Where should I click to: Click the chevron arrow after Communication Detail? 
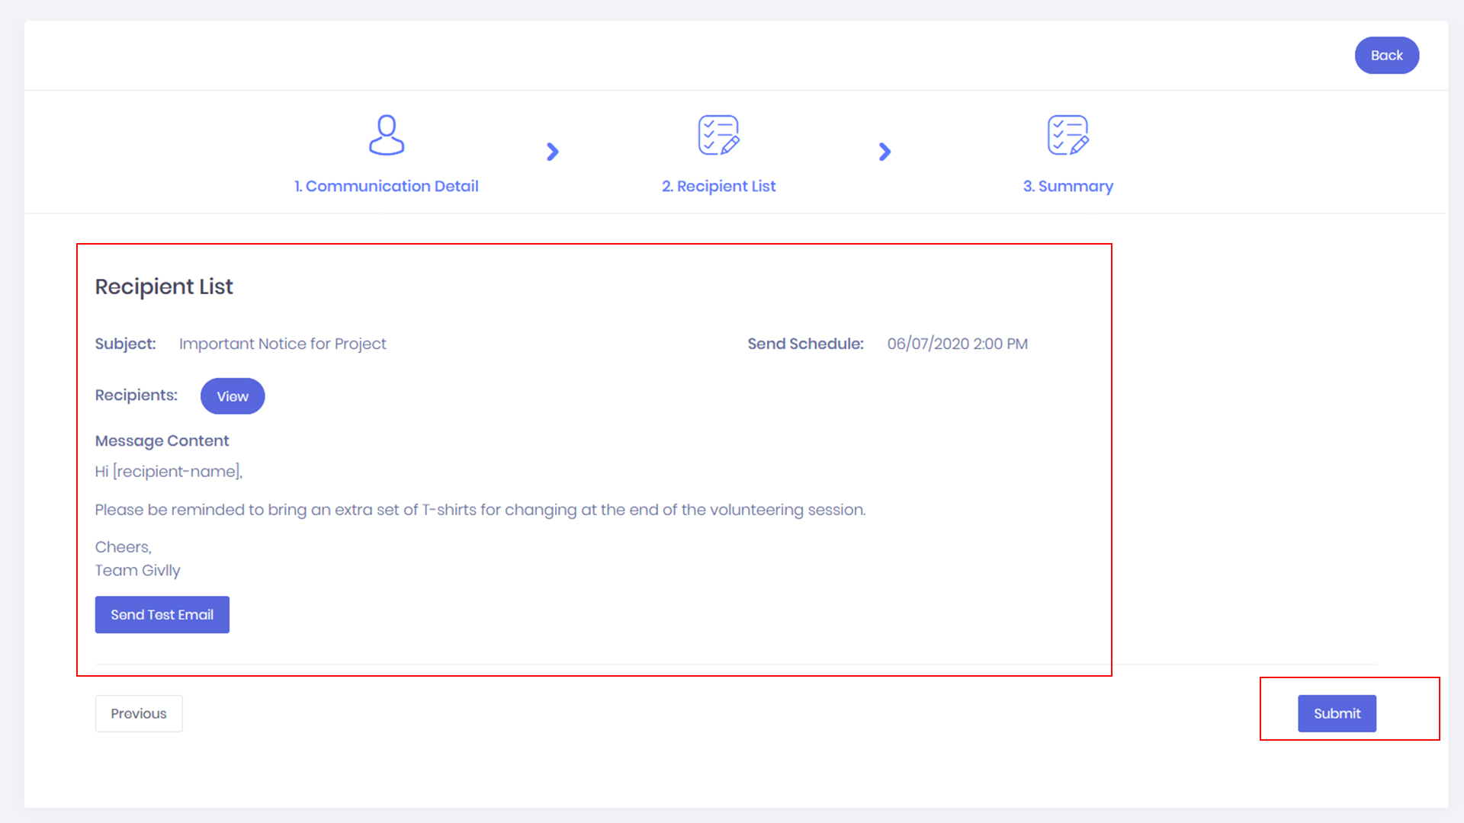pos(553,152)
